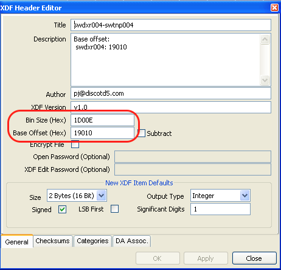Click the Close button
The height and width of the screenshot is (270, 281).
[254, 258]
